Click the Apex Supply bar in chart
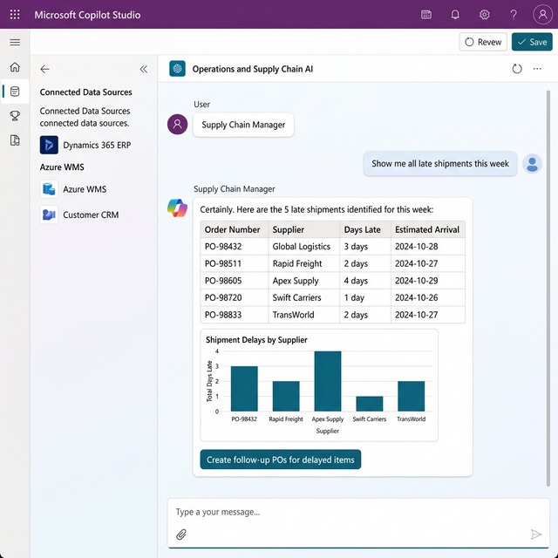 click(x=328, y=381)
